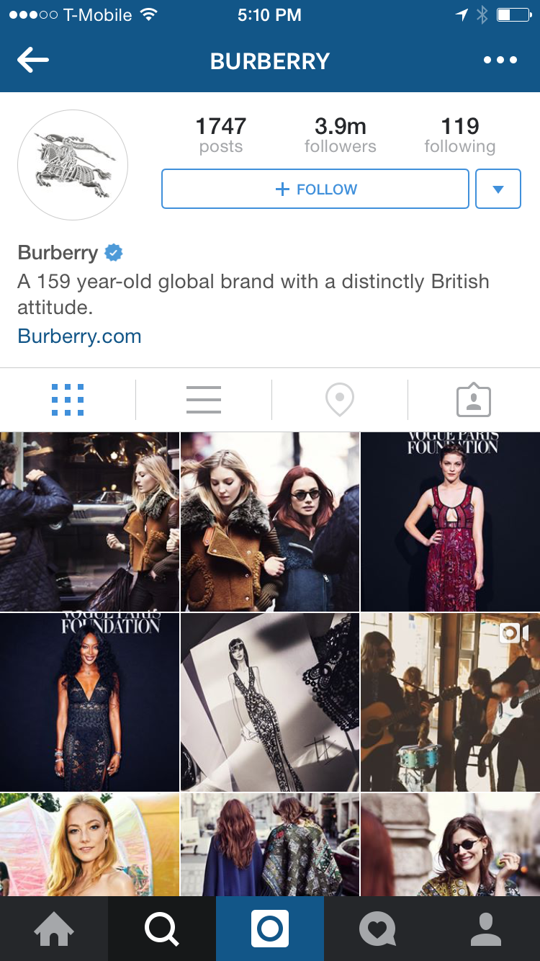View the 119 following list
This screenshot has width=540, height=961.
click(x=460, y=135)
